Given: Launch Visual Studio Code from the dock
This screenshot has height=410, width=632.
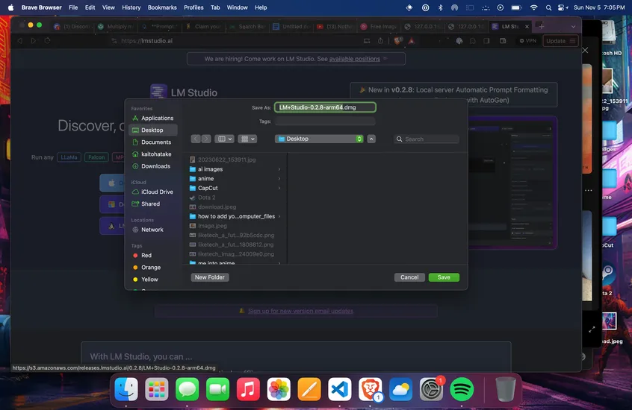Looking at the screenshot, I should point(340,388).
